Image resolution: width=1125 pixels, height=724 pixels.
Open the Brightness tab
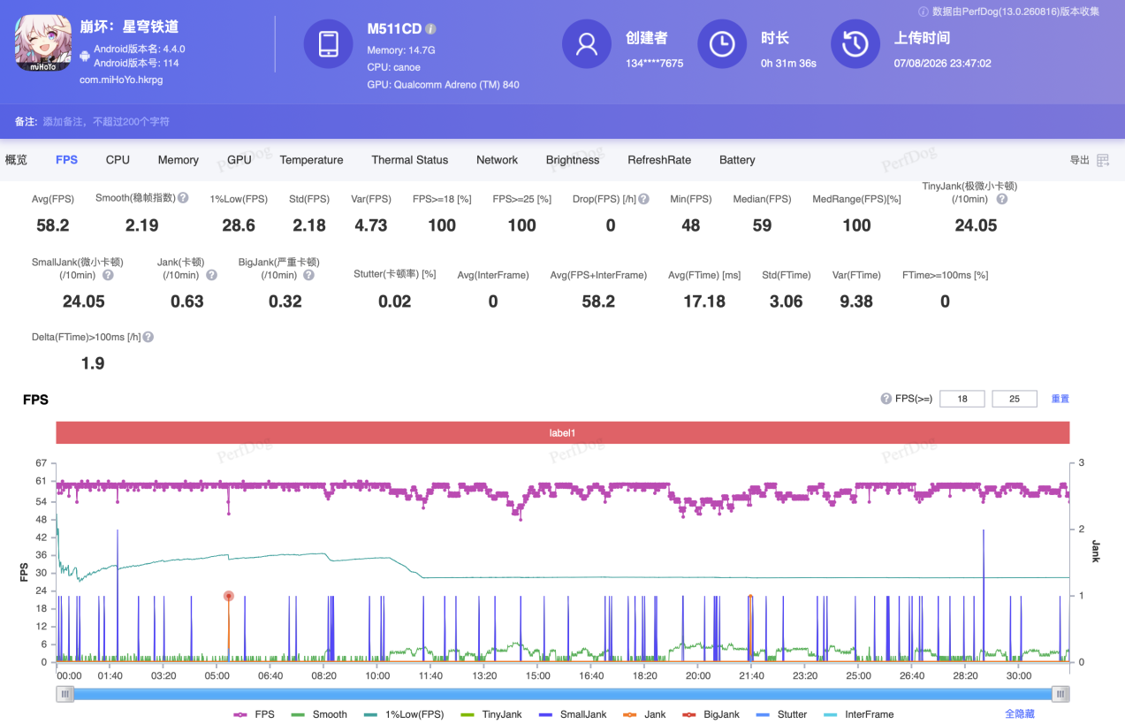click(573, 160)
